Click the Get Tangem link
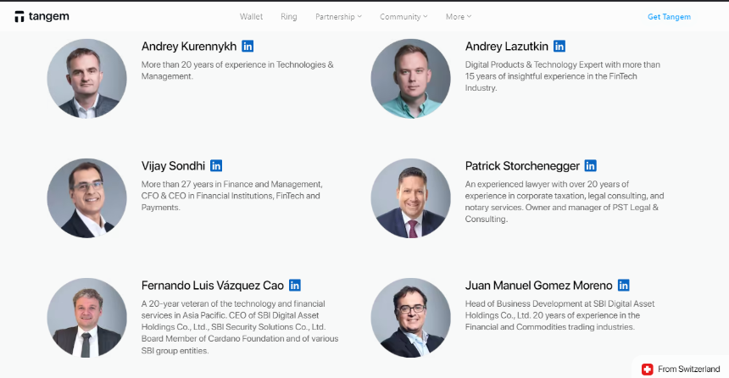The height and width of the screenshot is (378, 729). 669,17
